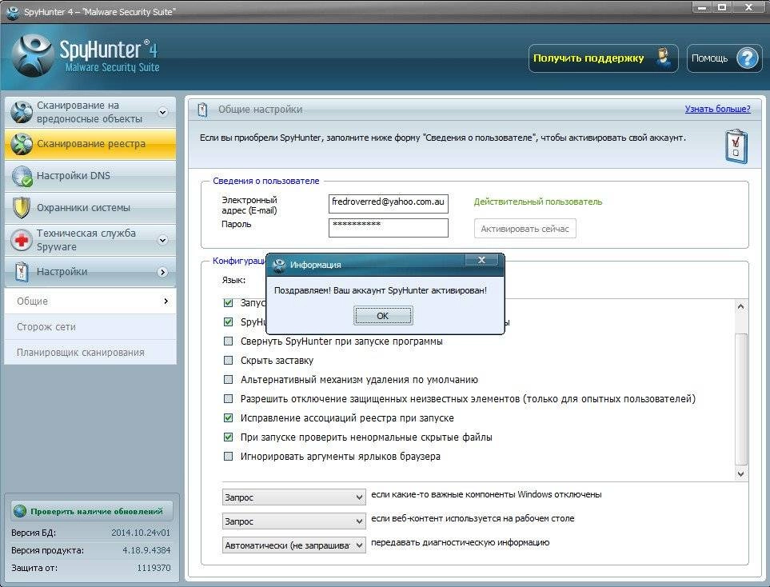The height and width of the screenshot is (587, 770).
Task: Open the Узнать больше? link
Action: pyautogui.click(x=717, y=109)
